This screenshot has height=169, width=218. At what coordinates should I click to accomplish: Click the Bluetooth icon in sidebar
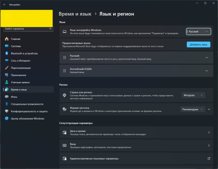click(7, 53)
